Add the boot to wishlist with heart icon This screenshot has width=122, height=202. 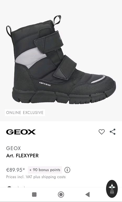tap(102, 132)
